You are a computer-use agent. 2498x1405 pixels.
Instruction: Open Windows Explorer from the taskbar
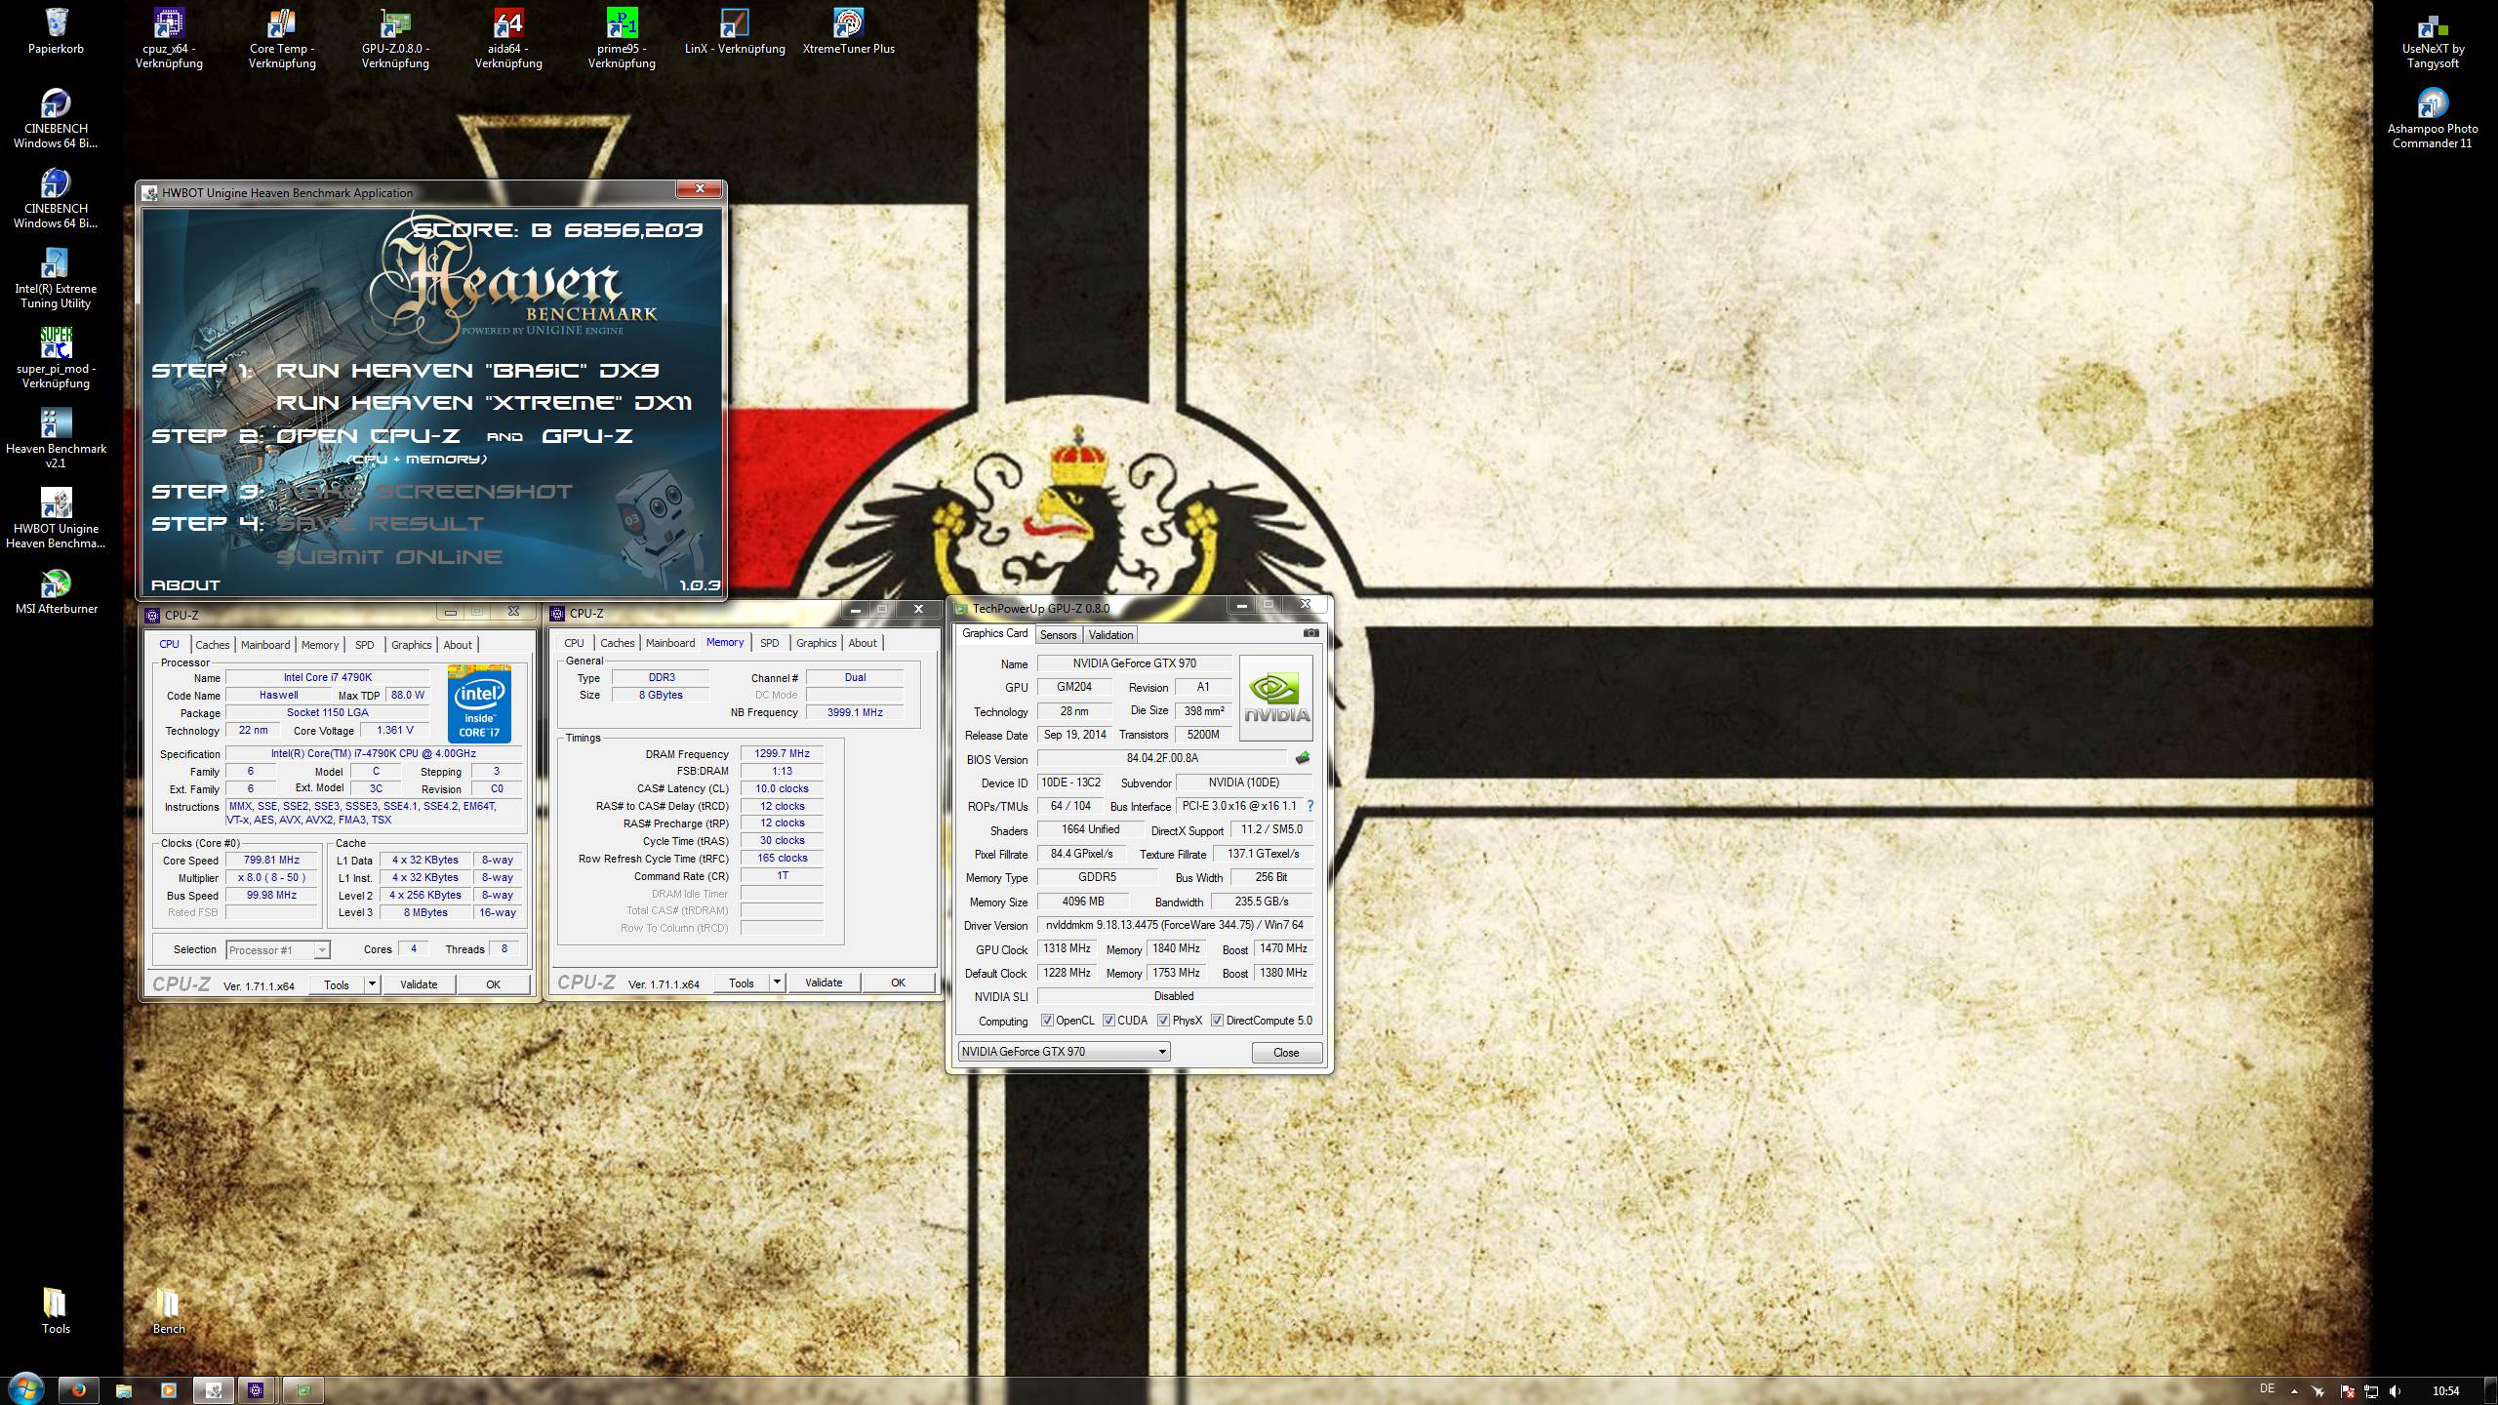[x=124, y=1390]
